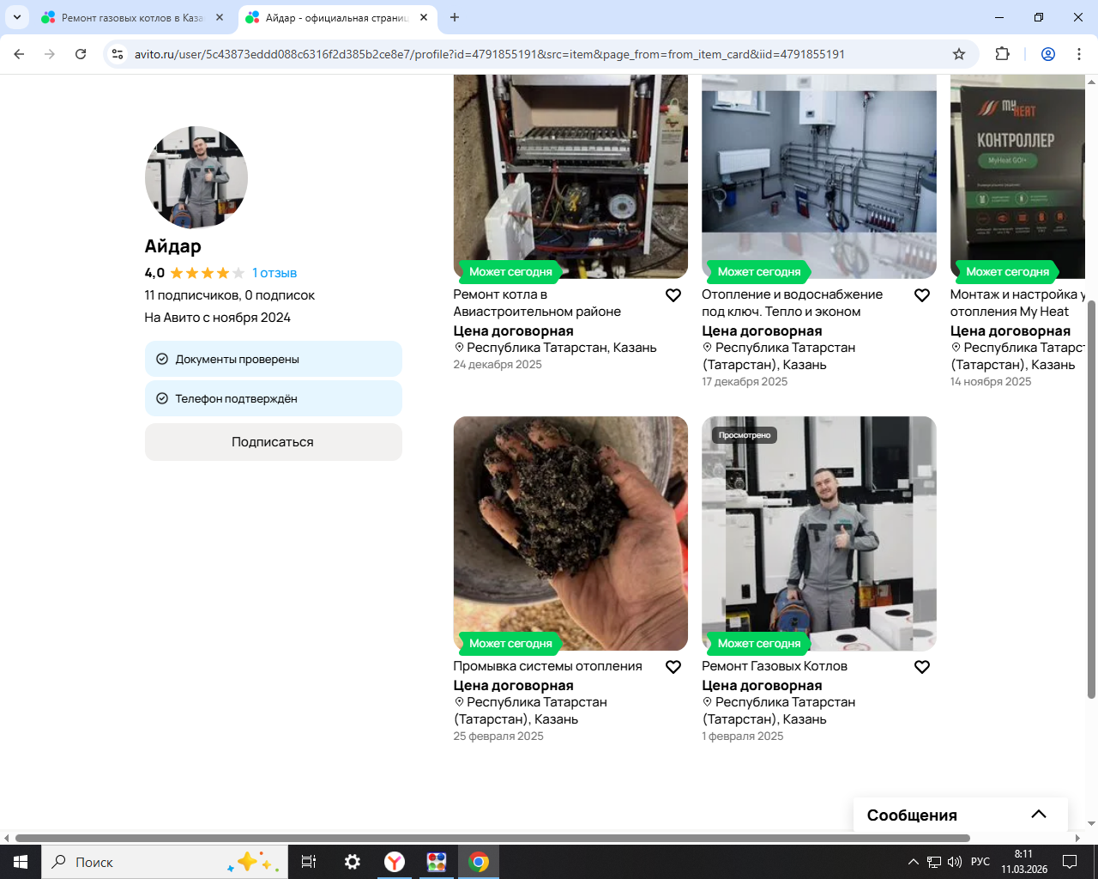Open the network status tray icon

pyautogui.click(x=934, y=862)
